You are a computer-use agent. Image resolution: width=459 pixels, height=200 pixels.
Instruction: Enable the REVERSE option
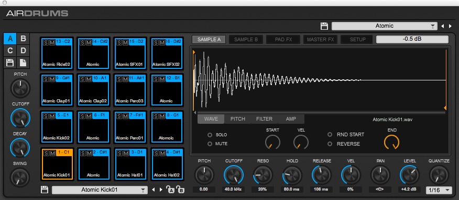click(x=330, y=144)
